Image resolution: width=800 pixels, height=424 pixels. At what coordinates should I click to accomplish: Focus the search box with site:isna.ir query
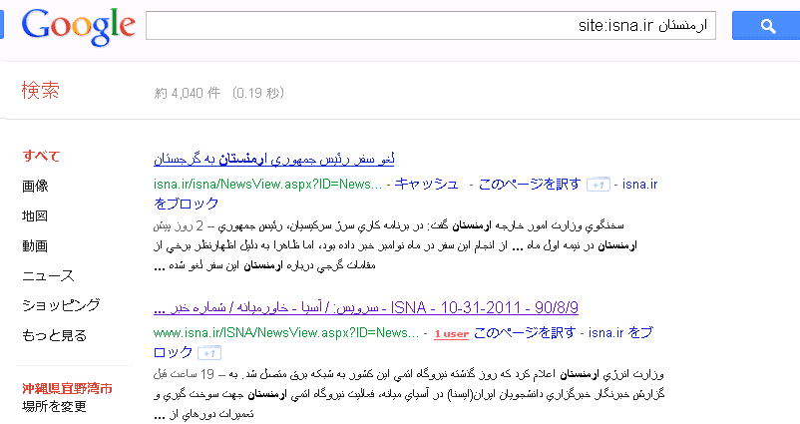click(x=431, y=26)
